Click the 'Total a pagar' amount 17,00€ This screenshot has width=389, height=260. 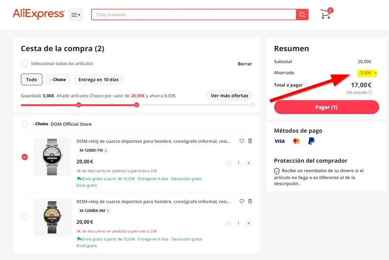(361, 85)
